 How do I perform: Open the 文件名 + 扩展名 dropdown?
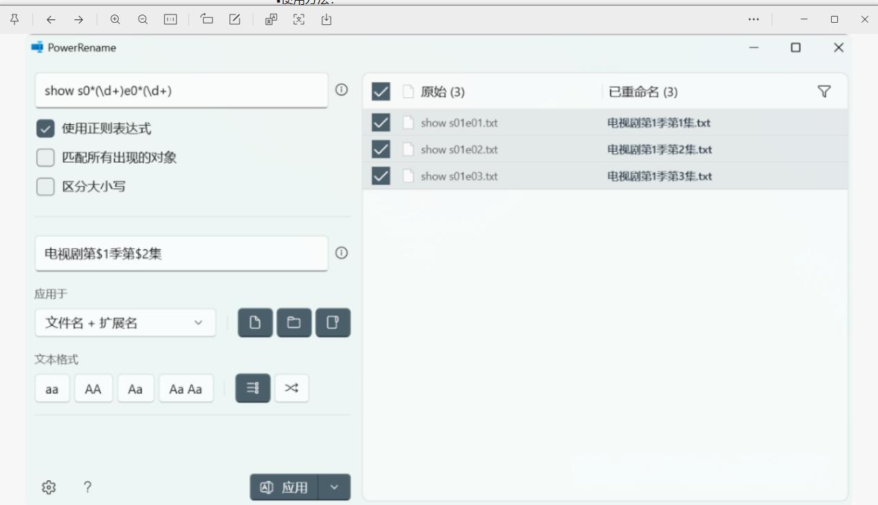click(125, 323)
